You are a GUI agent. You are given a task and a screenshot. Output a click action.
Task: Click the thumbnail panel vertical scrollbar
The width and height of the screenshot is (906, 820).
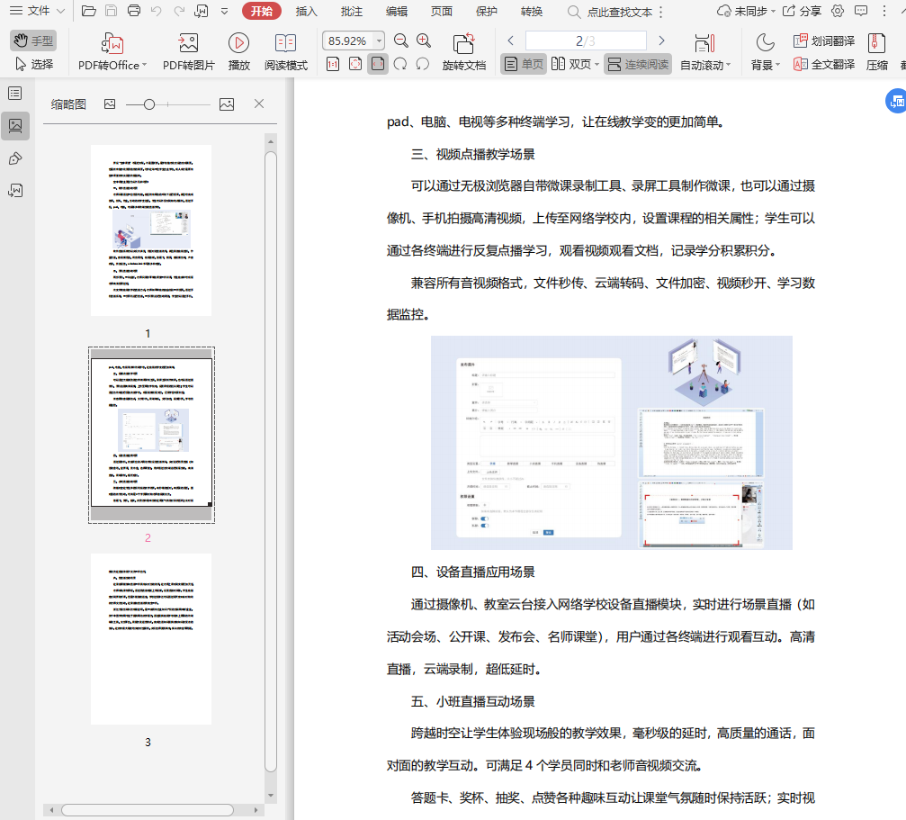pyautogui.click(x=271, y=461)
